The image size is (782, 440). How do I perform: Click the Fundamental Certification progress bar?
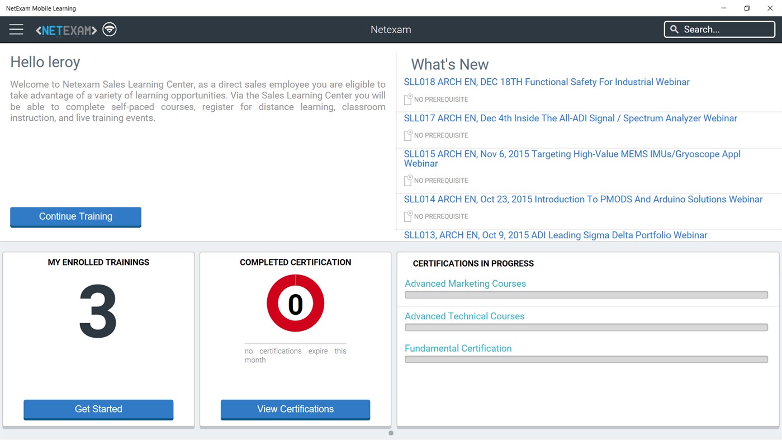[x=586, y=359]
